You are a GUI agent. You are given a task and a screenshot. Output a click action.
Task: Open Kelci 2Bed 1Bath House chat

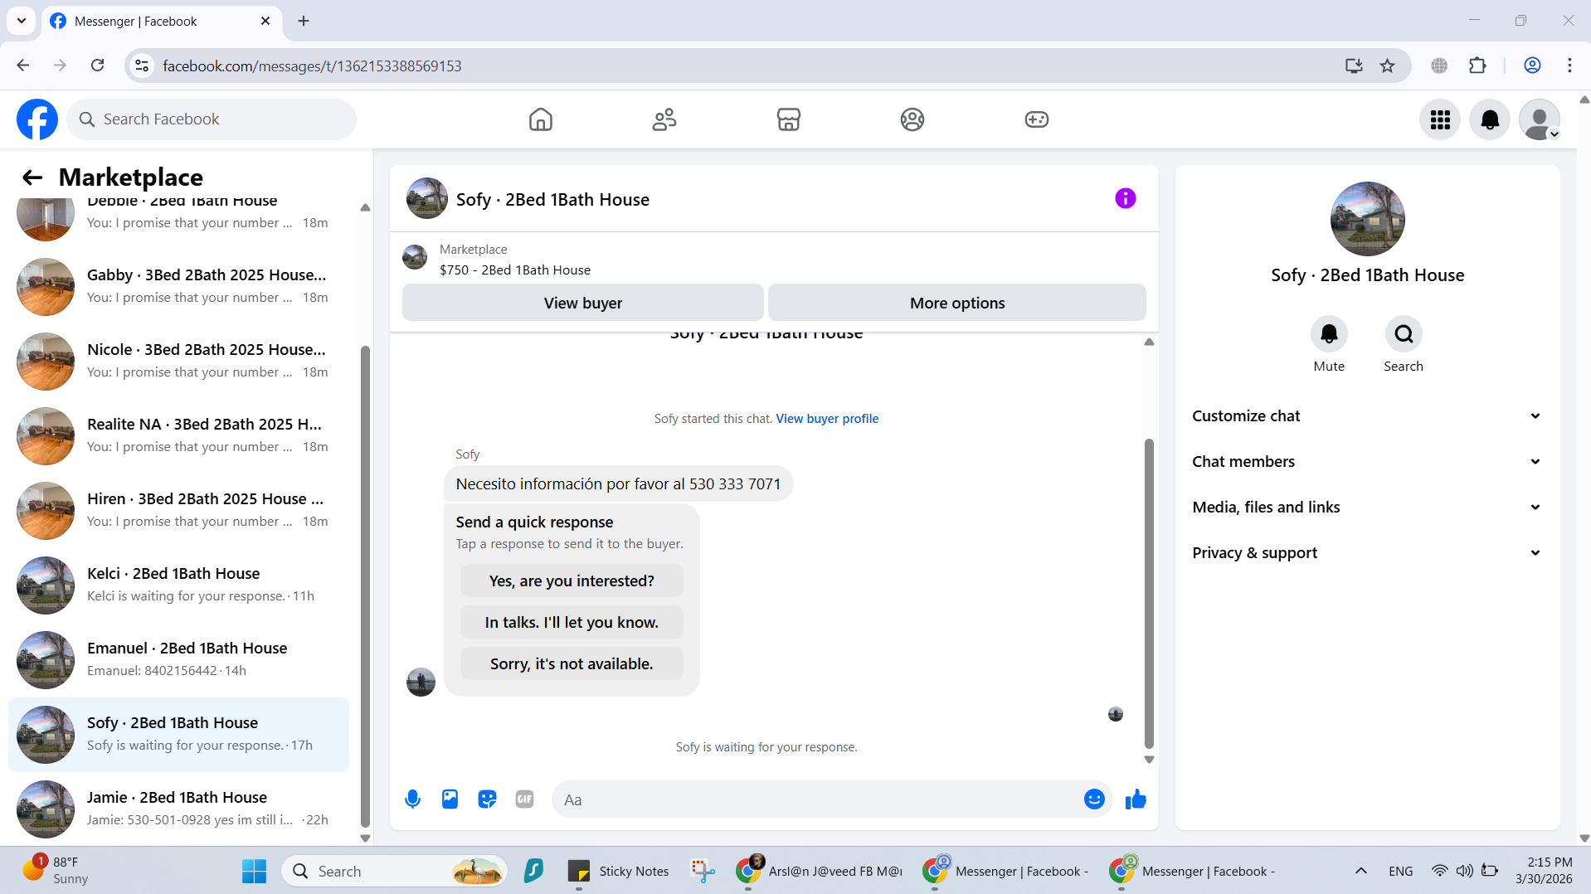point(178,585)
